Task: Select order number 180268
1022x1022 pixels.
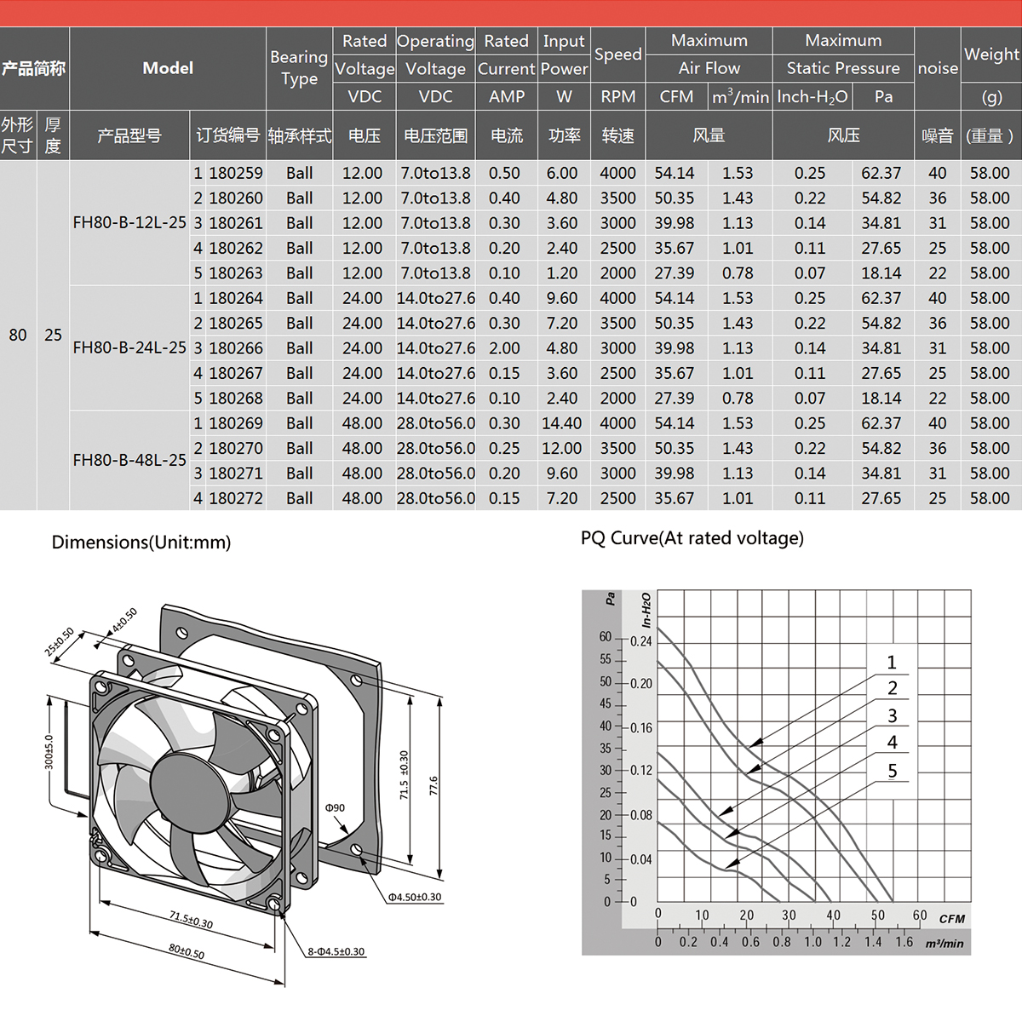Action: point(236,398)
